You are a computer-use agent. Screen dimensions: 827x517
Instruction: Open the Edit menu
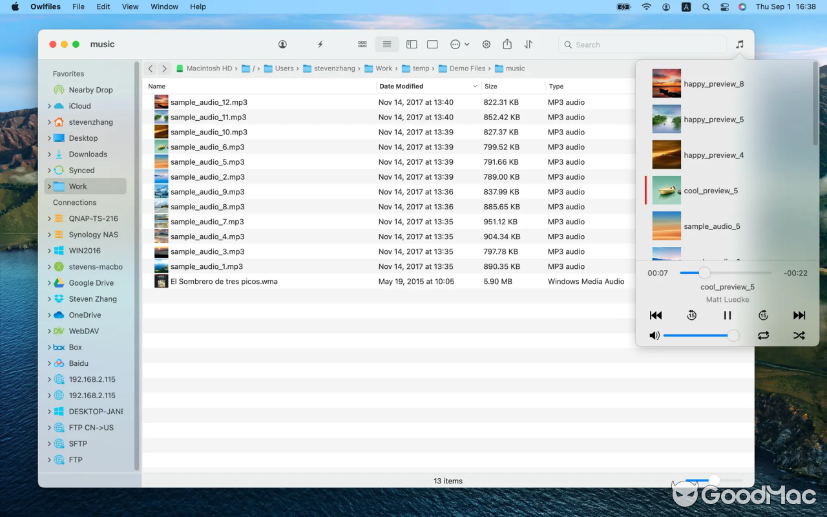[x=103, y=7]
